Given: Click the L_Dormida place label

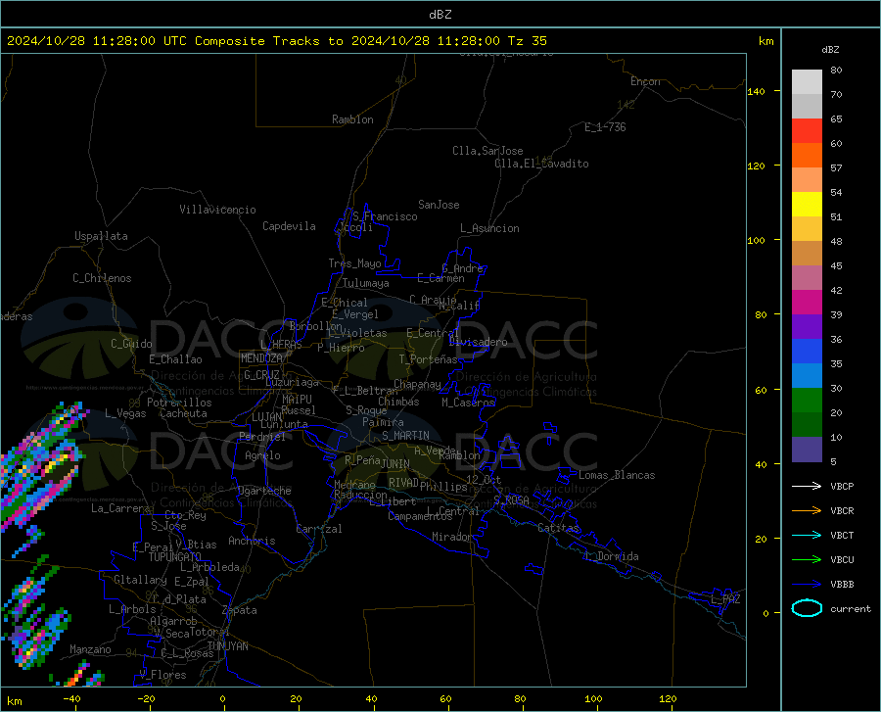Looking at the screenshot, I should point(612,556).
